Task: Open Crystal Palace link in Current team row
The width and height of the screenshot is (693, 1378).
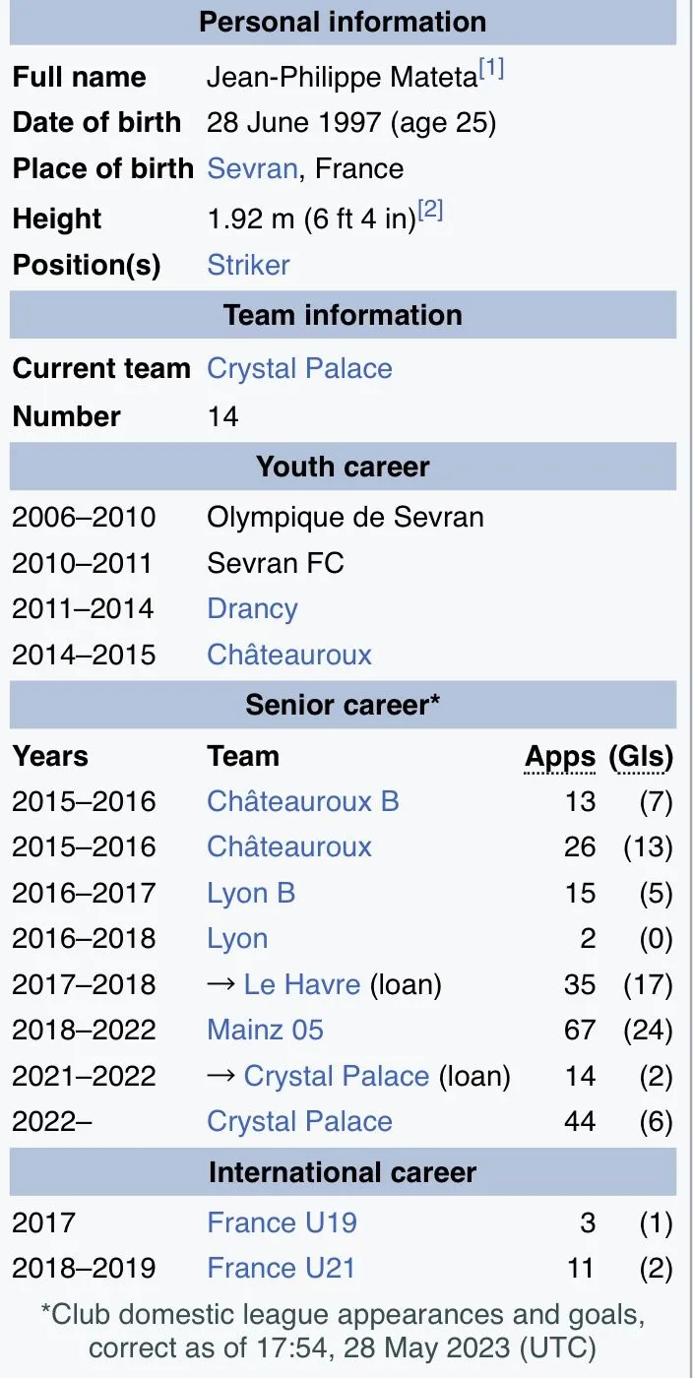Action: pos(299,369)
